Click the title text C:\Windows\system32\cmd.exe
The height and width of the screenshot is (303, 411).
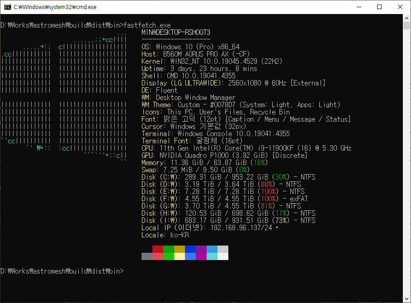pyautogui.click(x=55, y=7)
